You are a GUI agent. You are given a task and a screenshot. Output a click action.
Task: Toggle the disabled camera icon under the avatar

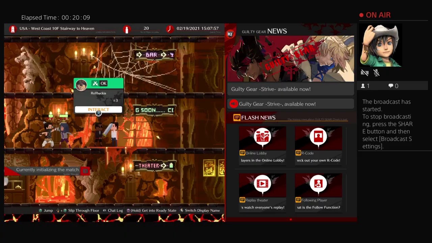tap(364, 73)
